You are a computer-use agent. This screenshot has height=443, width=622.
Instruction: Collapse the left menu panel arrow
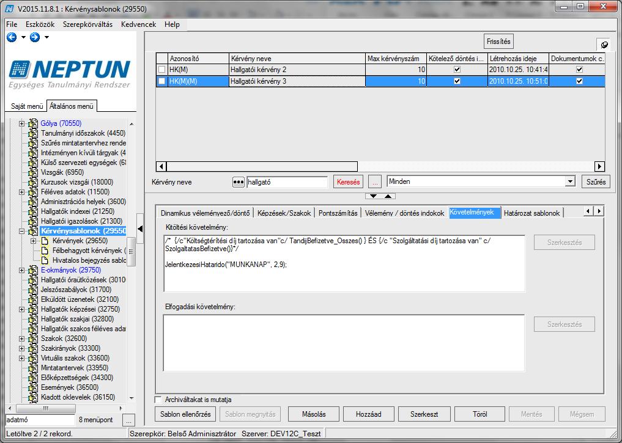pos(140,229)
